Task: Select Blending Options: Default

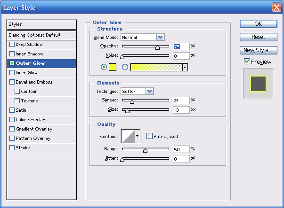Action: pos(41,35)
